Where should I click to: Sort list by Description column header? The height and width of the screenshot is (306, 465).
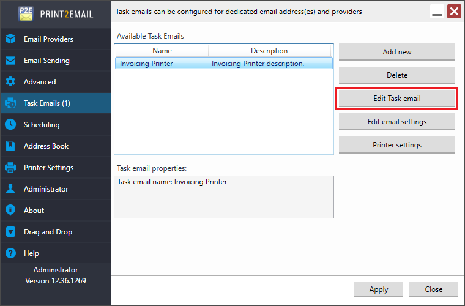tap(269, 51)
